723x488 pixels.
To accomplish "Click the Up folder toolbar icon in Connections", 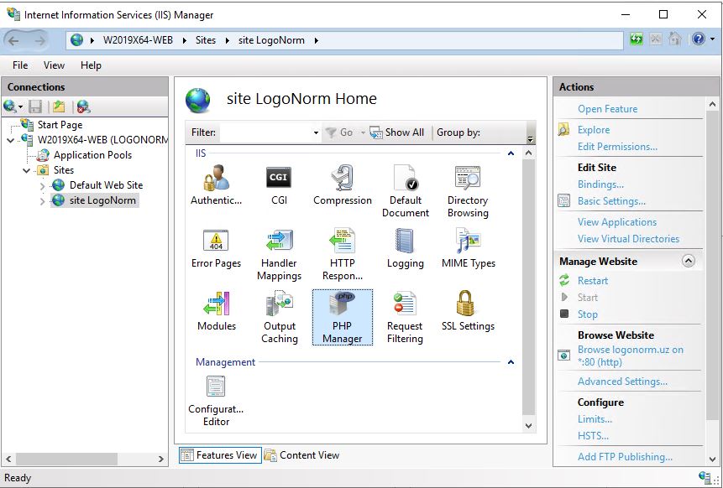I will pyautogui.click(x=59, y=106).
